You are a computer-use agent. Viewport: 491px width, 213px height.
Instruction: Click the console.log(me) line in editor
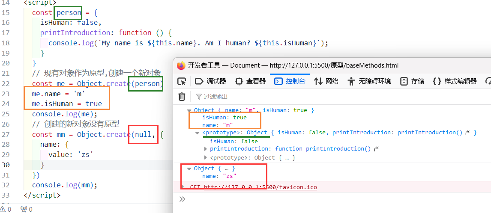[x=65, y=114]
